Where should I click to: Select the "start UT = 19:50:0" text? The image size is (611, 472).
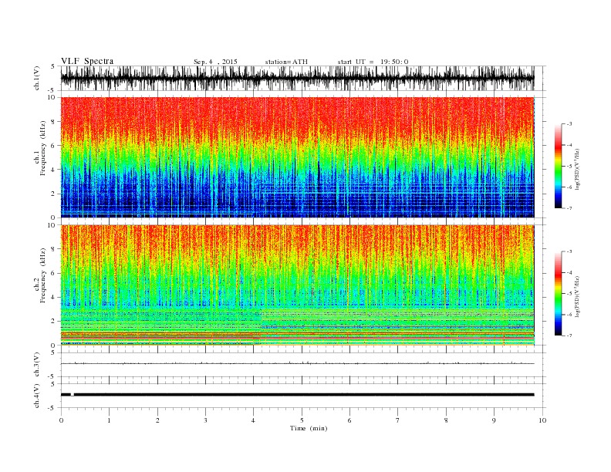pyautogui.click(x=373, y=62)
